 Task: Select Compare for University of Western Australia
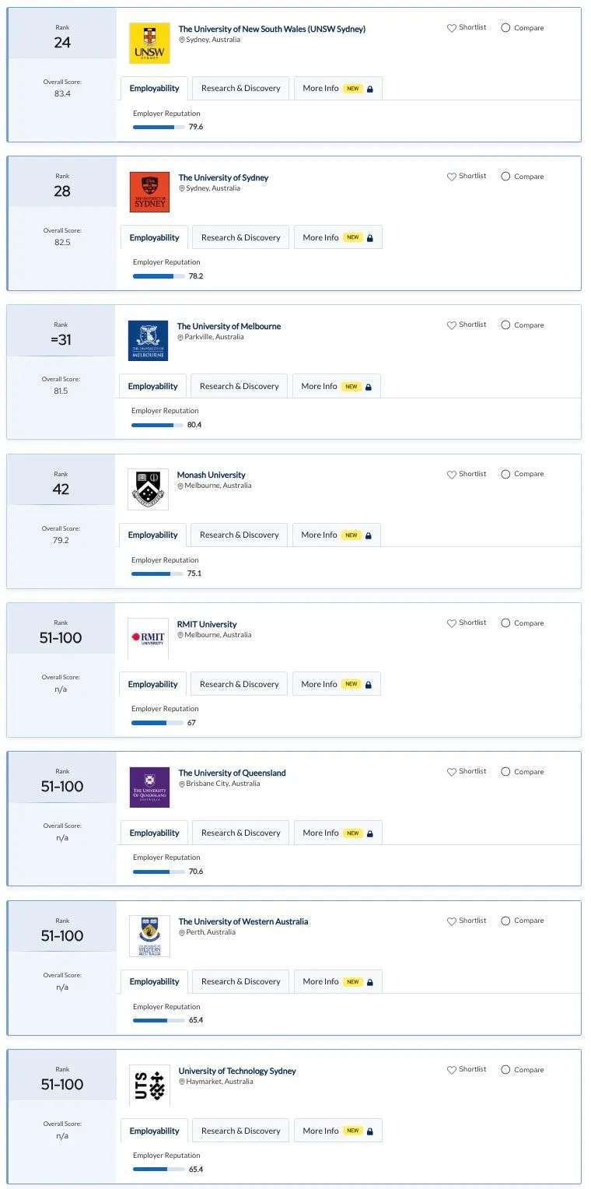click(x=505, y=921)
